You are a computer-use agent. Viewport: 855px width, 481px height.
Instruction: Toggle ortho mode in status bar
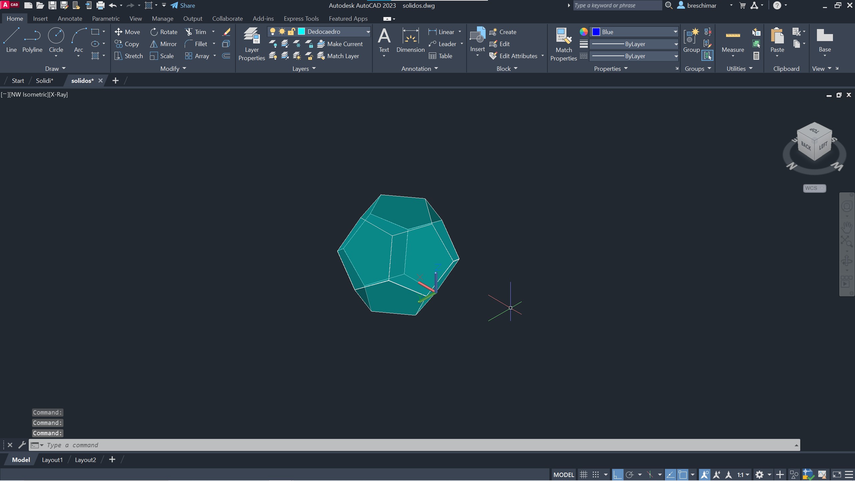tap(618, 475)
